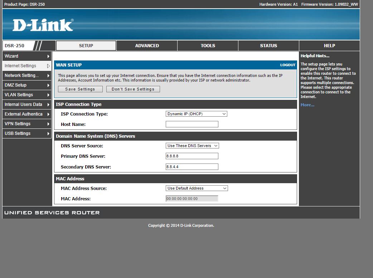Screen dimensions: 373x278
Task: Switch to the SETUP tab
Action: click(x=86, y=46)
